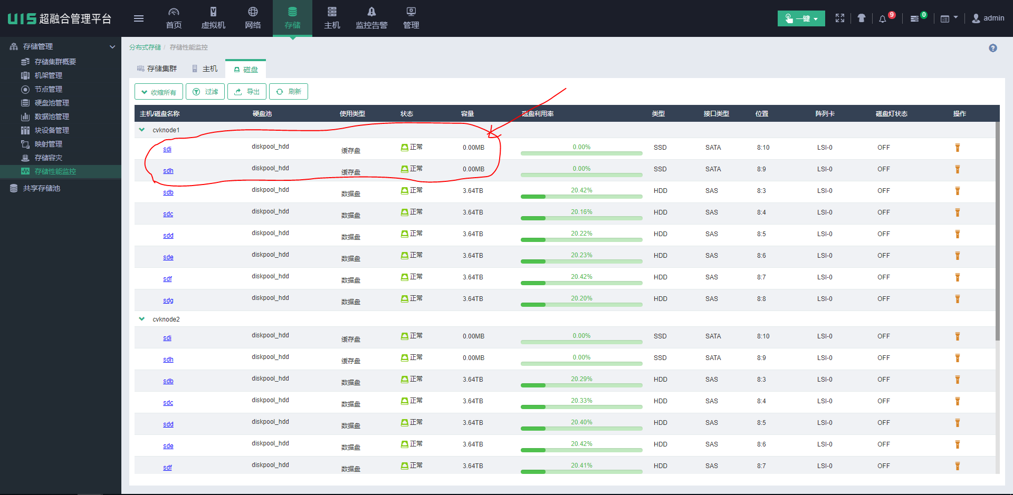
Task: Click the disk light icon for cvknode1 sdg
Action: tap(957, 299)
